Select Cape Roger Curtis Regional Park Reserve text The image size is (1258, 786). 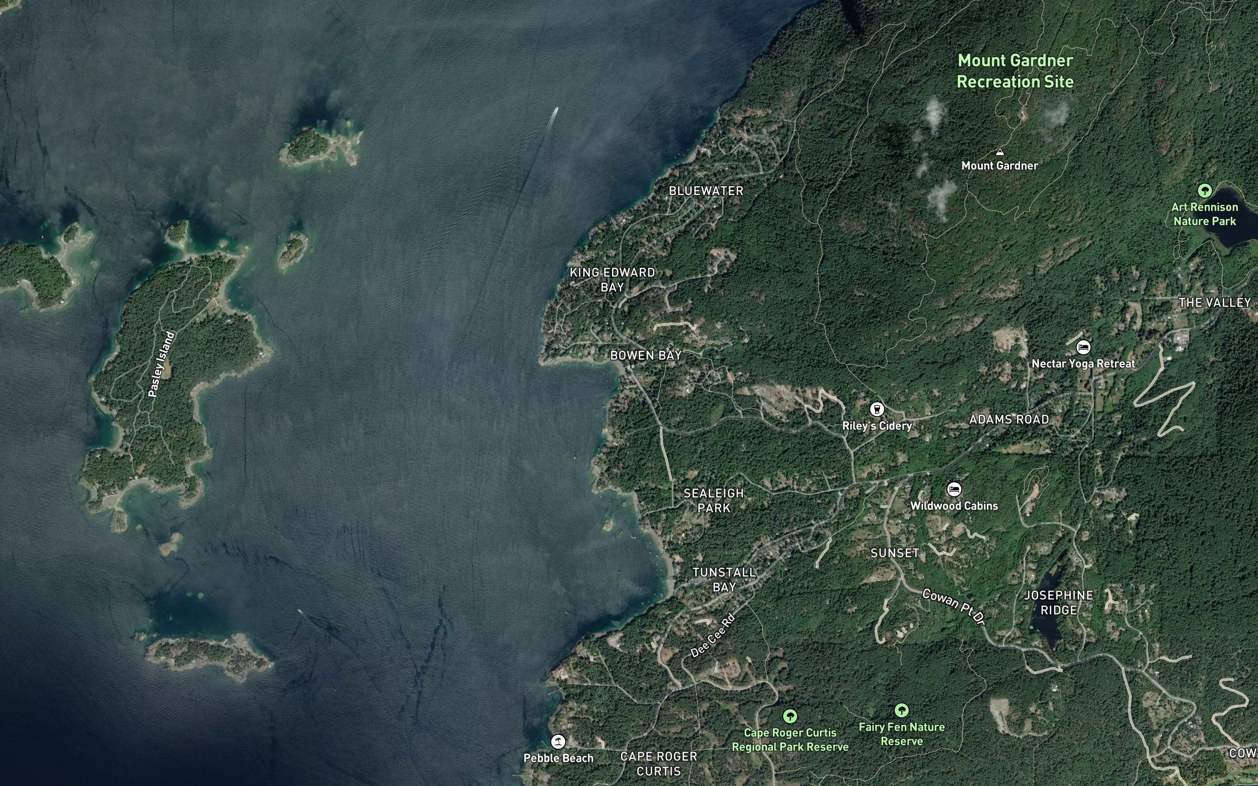[790, 740]
